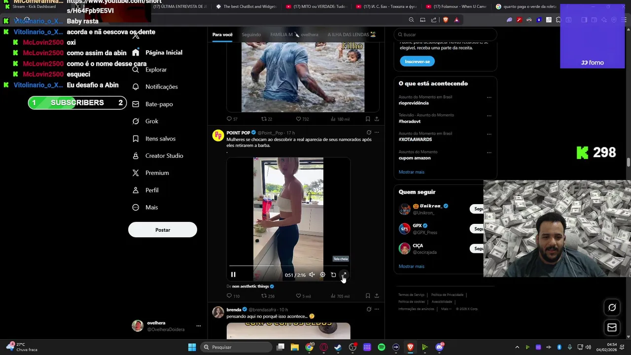This screenshot has width=631, height=355.
Task: Open #horadovt trend options menu
Action: click(x=489, y=116)
